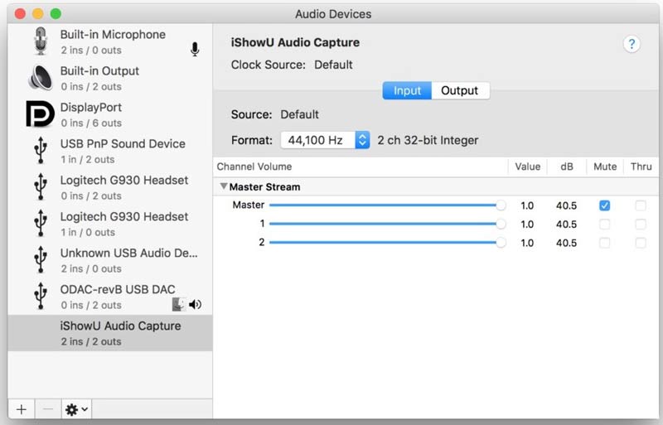Click USB icon beside Logitech G930 1 in / 0 outs

(x=41, y=224)
